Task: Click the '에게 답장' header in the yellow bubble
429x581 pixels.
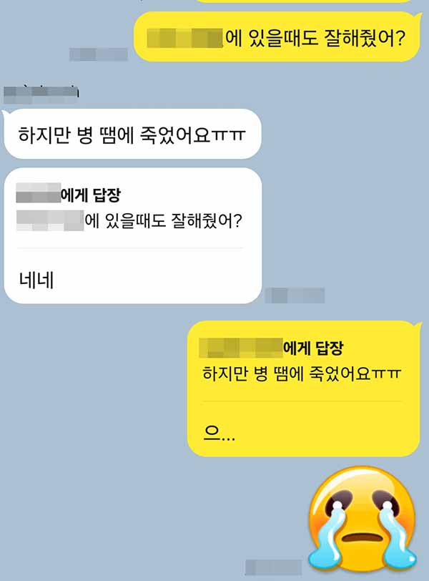Action: [x=313, y=348]
